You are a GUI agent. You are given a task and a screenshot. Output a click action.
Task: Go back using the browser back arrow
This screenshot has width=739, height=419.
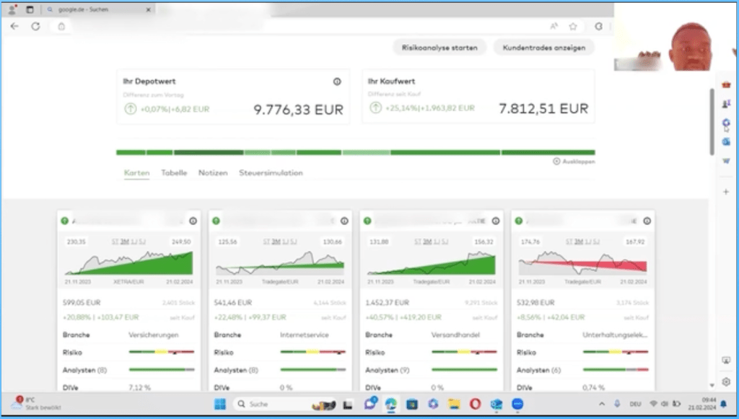pos(14,26)
